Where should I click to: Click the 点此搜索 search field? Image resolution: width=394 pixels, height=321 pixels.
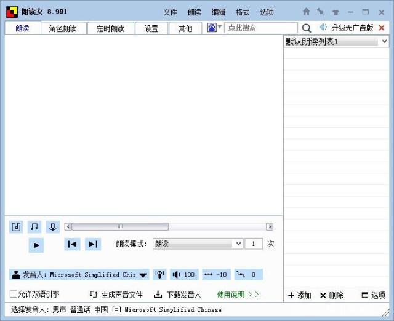coord(261,28)
